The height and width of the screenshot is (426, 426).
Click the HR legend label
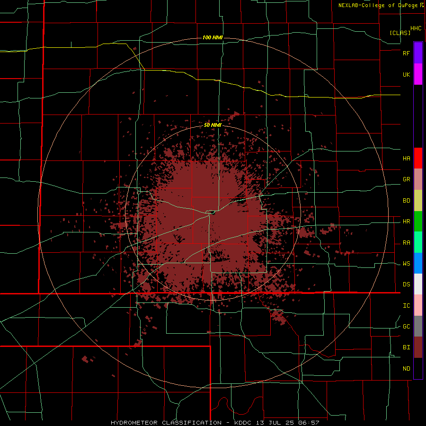pos(406,222)
